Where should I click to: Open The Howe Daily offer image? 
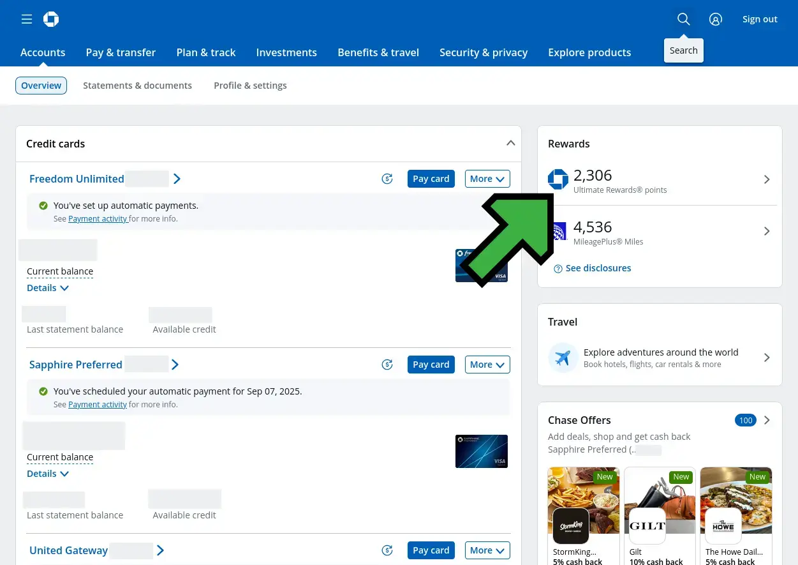tap(736, 501)
